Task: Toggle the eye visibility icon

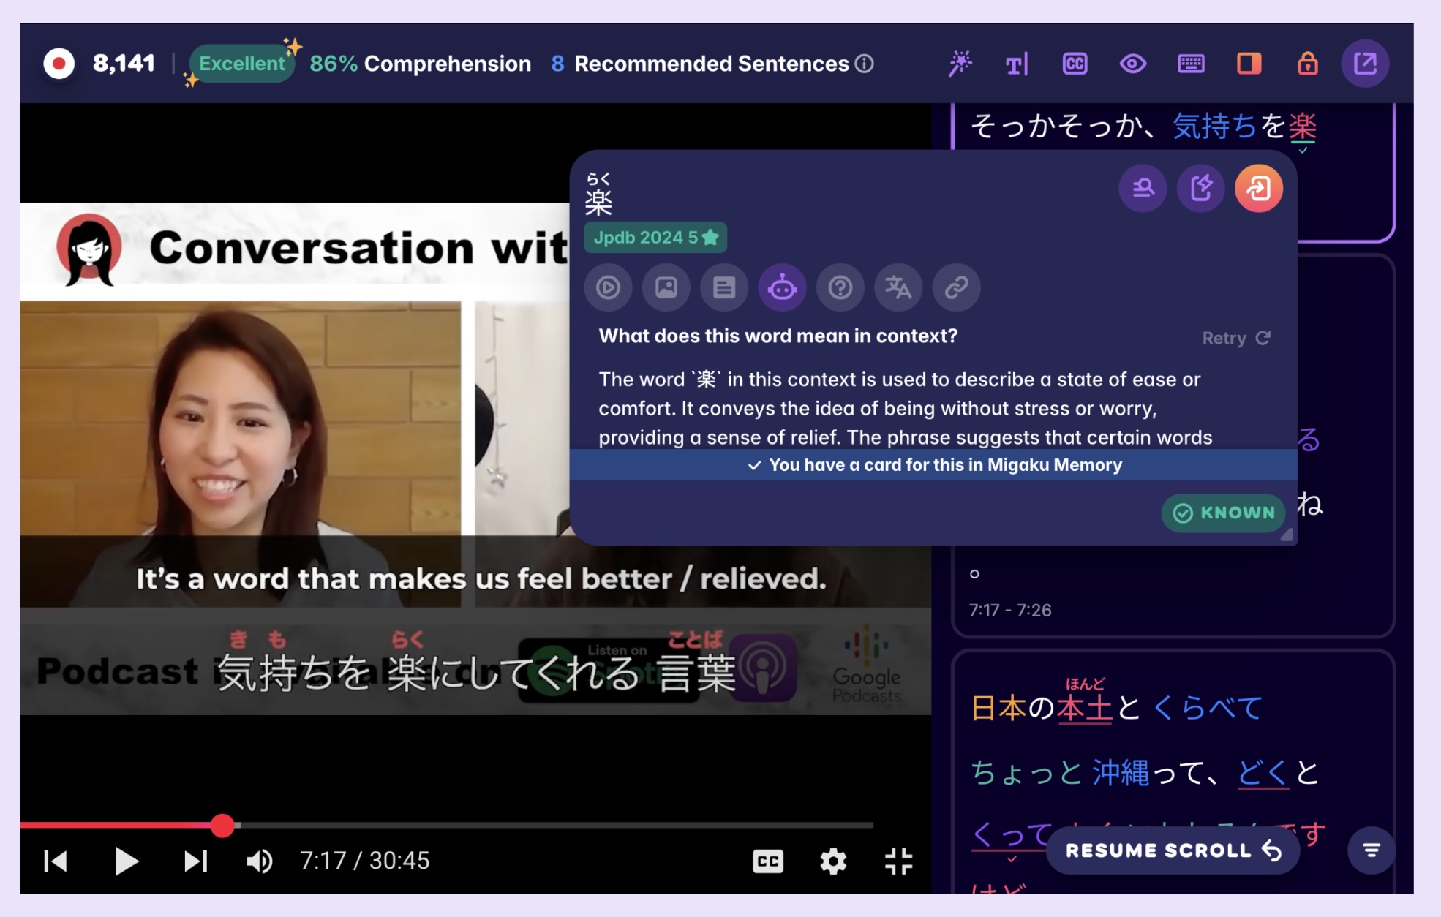Action: coord(1132,64)
